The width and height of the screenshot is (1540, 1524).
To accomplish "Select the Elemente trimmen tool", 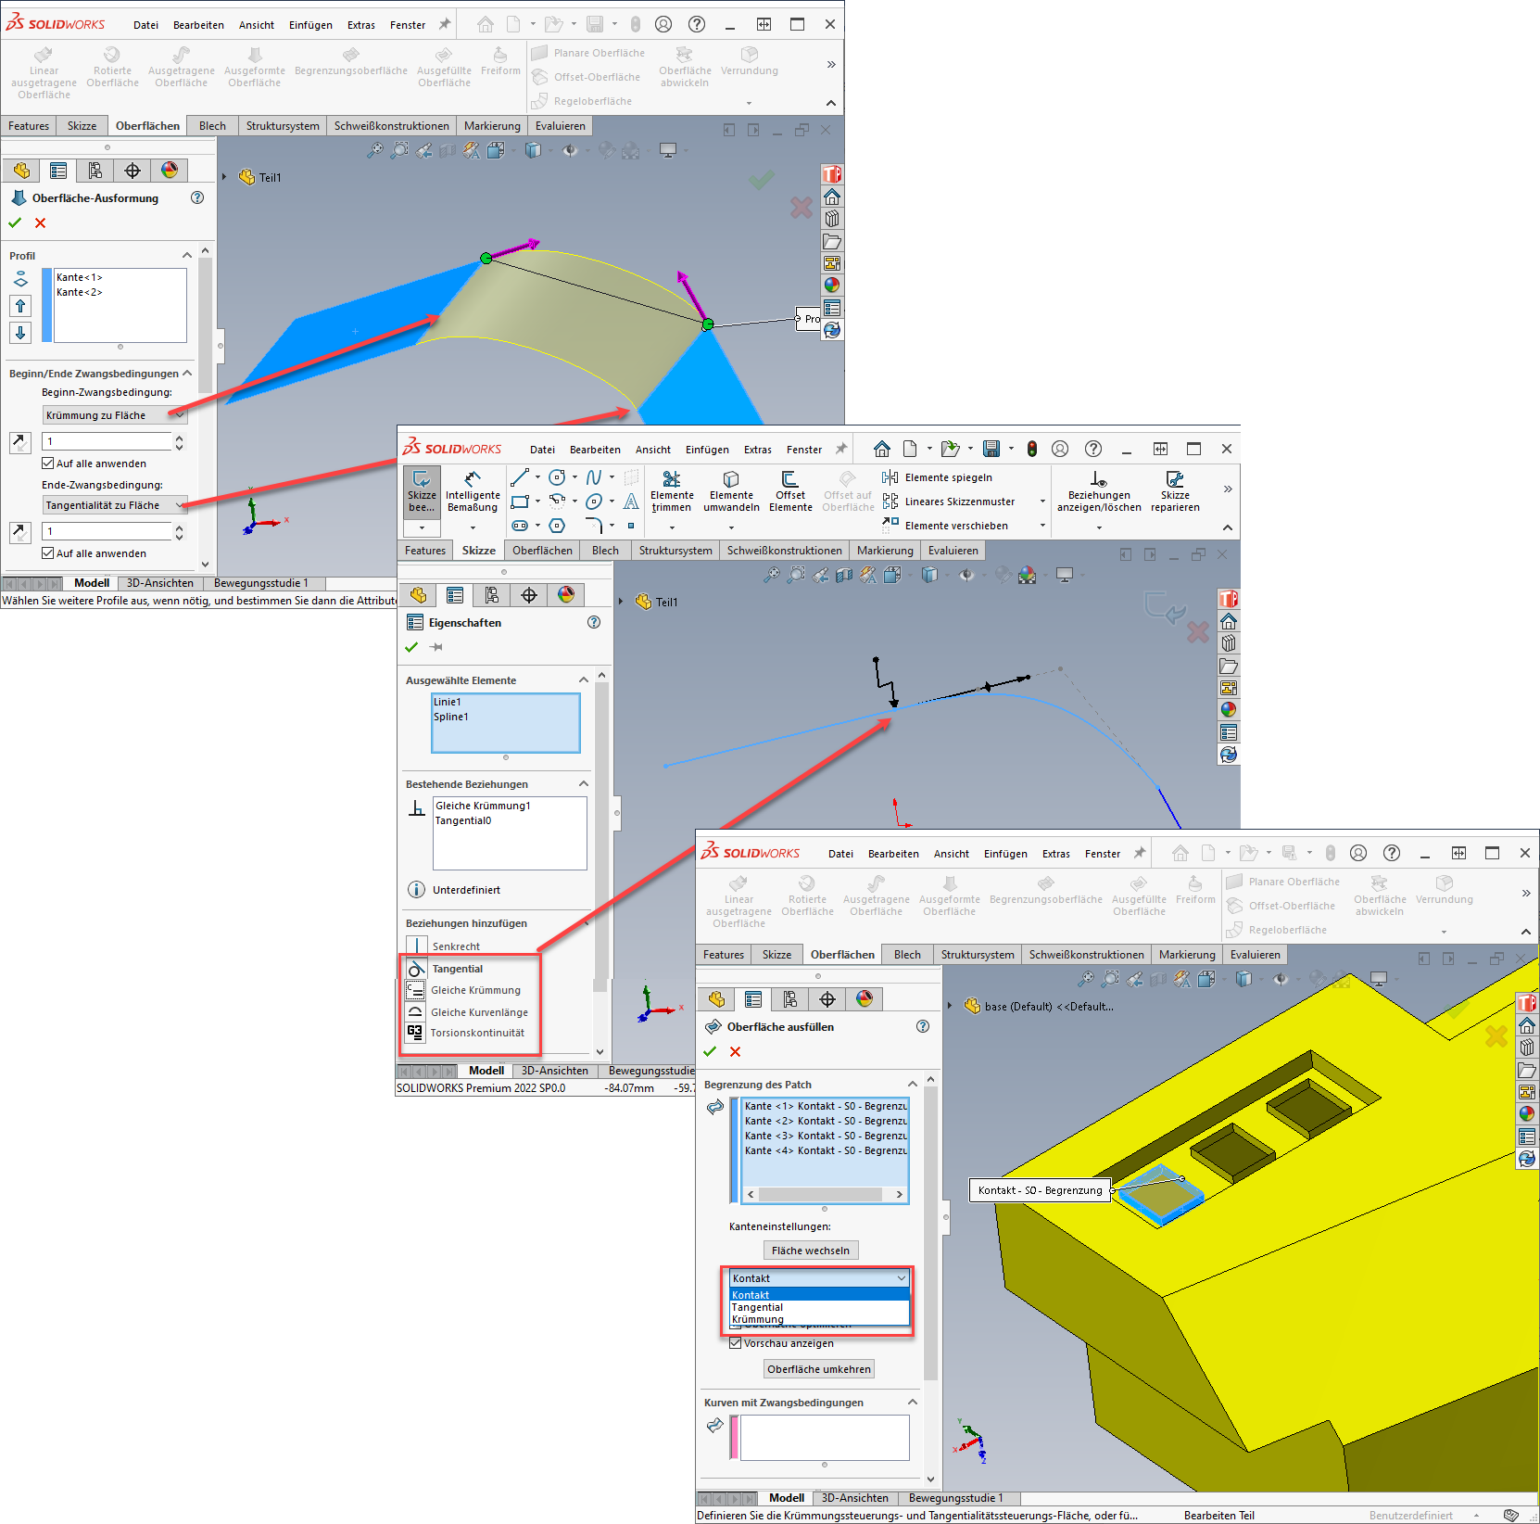I will pyautogui.click(x=671, y=490).
